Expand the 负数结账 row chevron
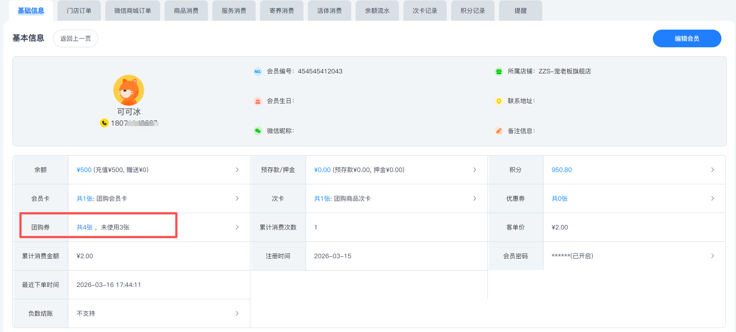736x332 pixels. [x=237, y=313]
